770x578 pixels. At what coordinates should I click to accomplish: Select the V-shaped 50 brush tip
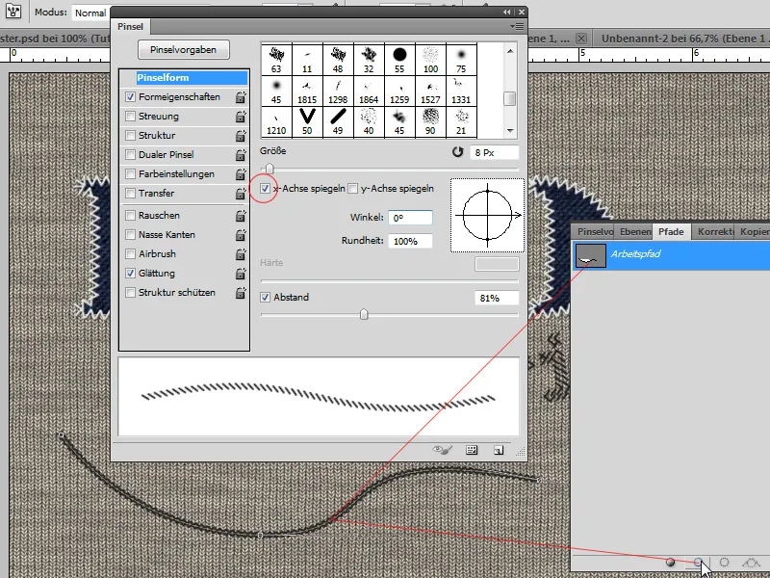(307, 122)
